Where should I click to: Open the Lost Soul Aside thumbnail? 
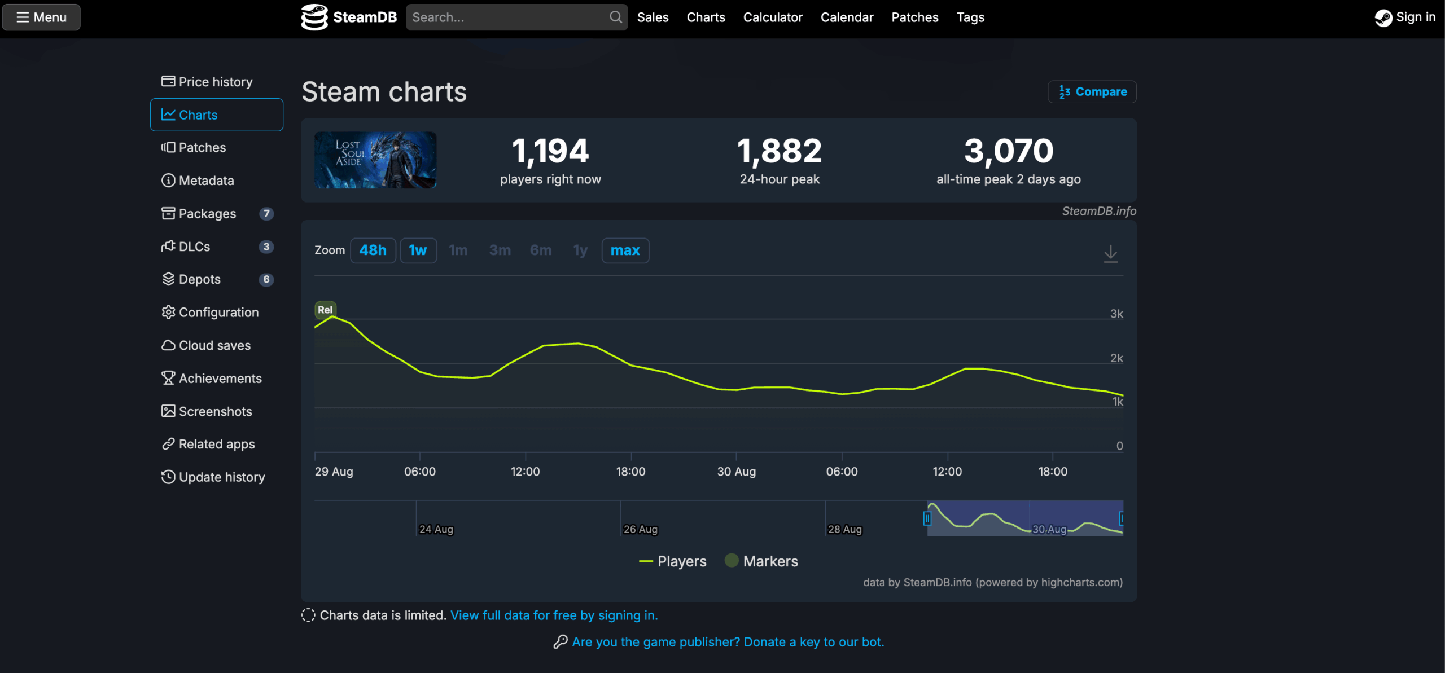point(375,160)
